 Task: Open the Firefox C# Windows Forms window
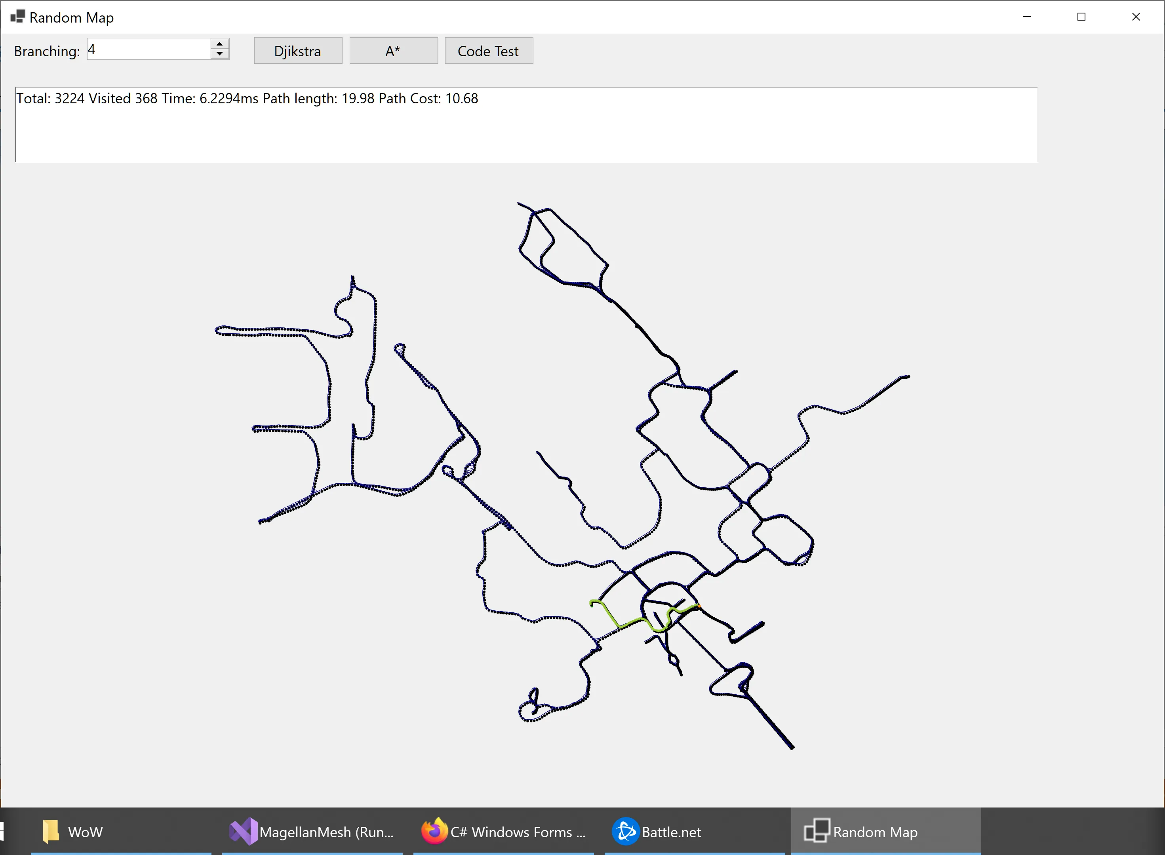tap(503, 832)
